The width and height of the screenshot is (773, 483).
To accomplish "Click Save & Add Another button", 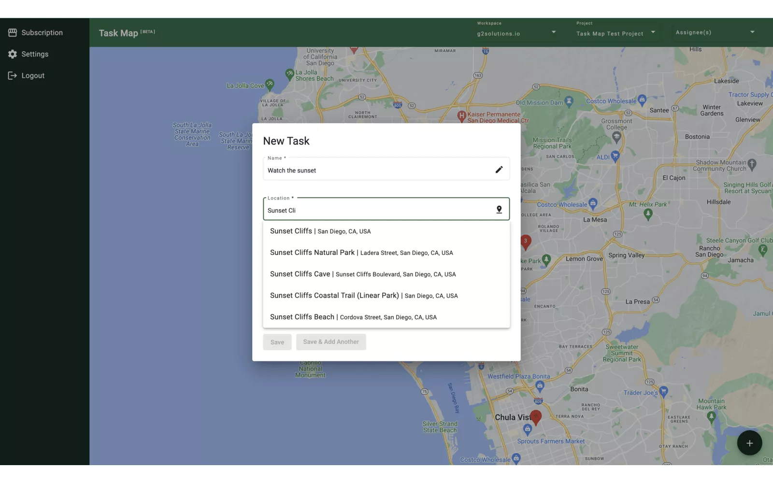I will click(x=331, y=342).
